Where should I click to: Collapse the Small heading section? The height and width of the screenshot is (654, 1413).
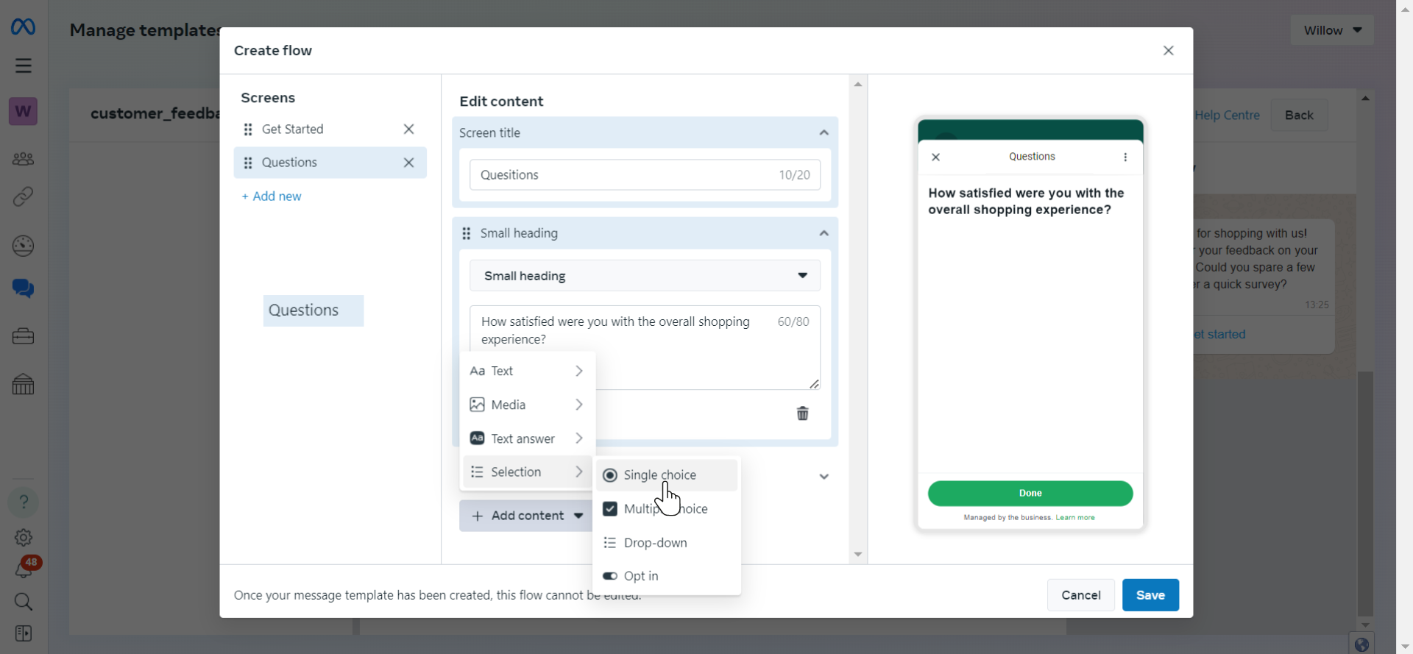[824, 233]
